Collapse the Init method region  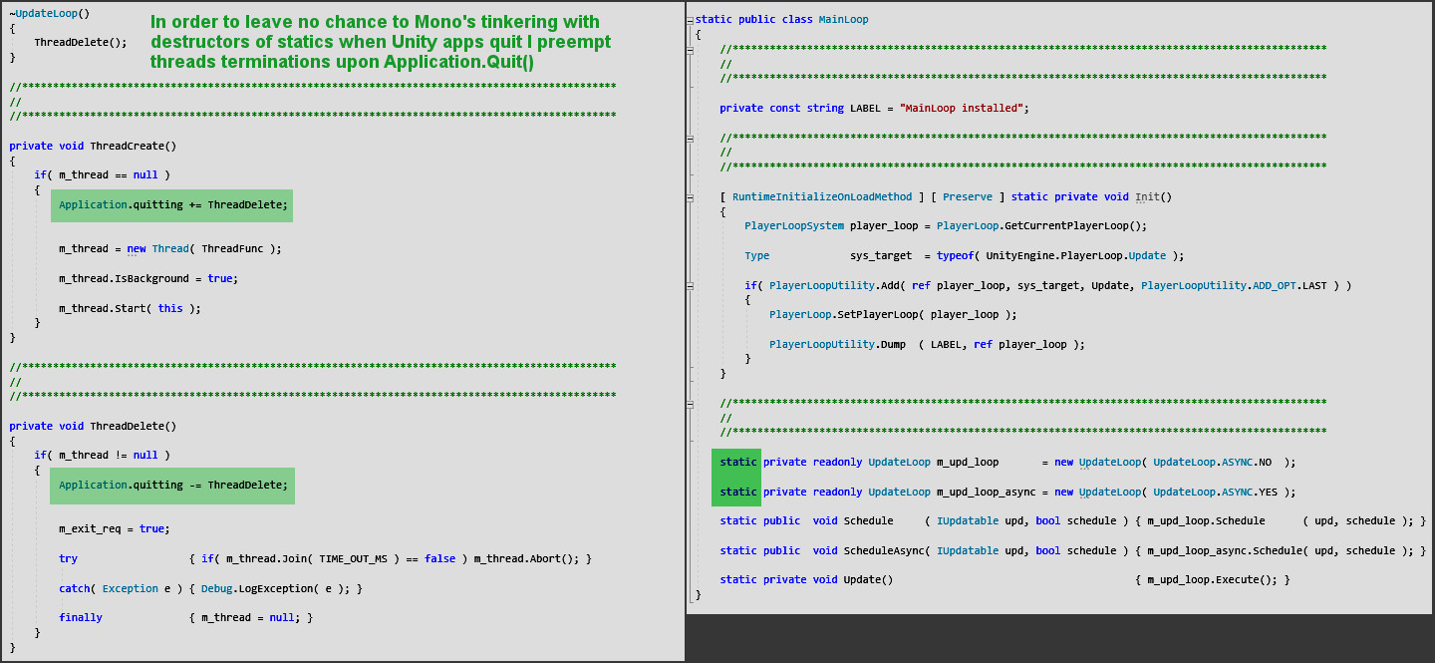tap(689, 196)
